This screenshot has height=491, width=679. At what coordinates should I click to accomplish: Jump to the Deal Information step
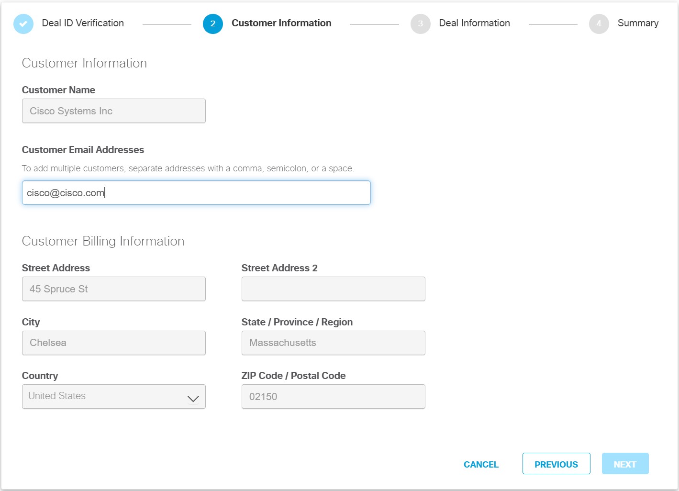tap(474, 23)
